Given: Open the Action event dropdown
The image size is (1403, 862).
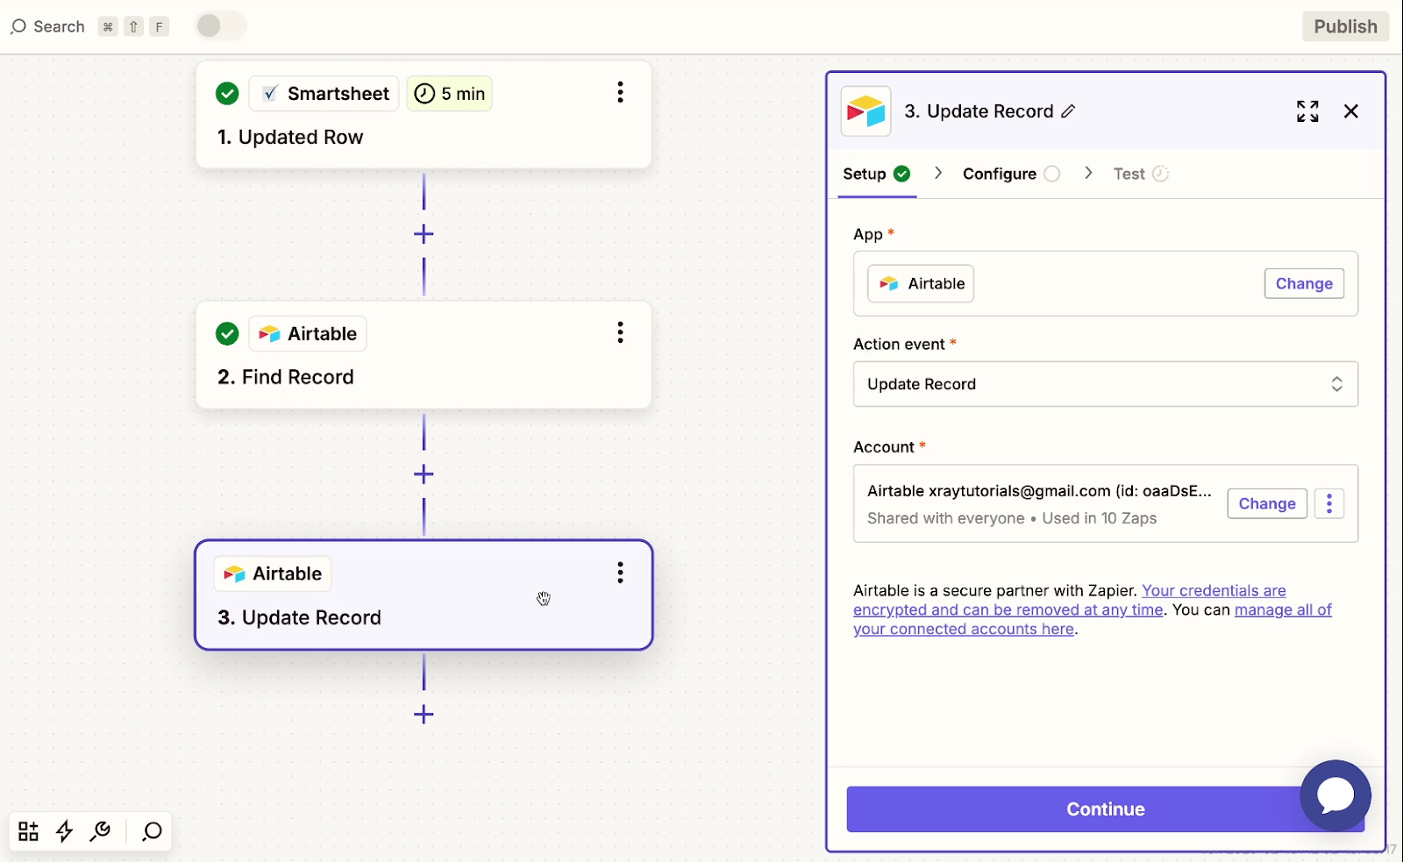Looking at the screenshot, I should click(1106, 384).
